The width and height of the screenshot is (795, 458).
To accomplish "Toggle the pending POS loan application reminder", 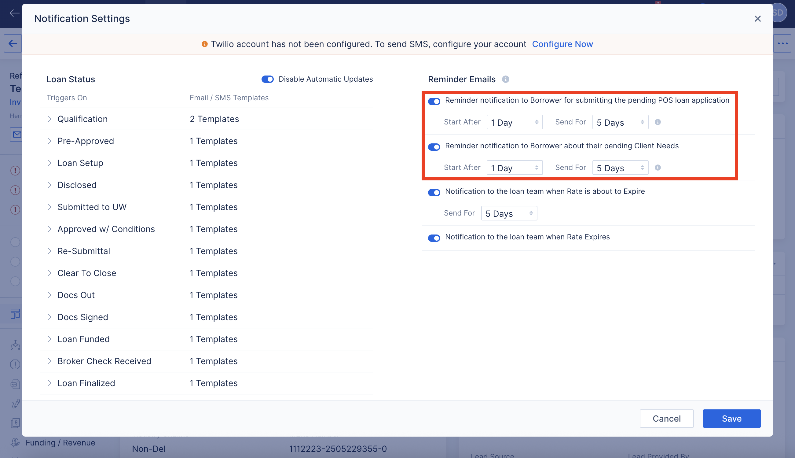I will pyautogui.click(x=434, y=101).
